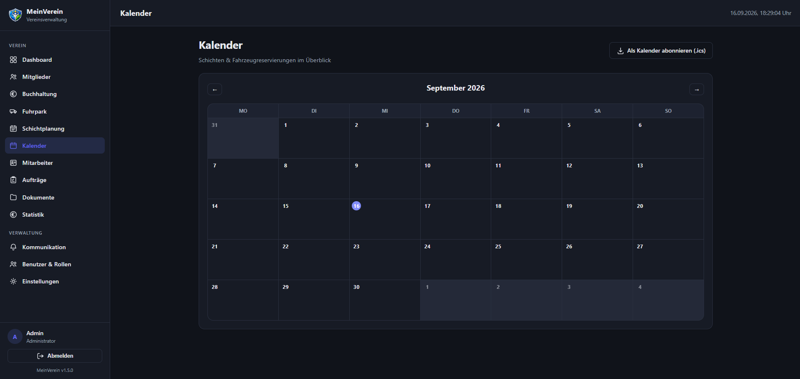Image resolution: width=800 pixels, height=379 pixels.
Task: Click the SO weekday column header
Action: (x=668, y=111)
